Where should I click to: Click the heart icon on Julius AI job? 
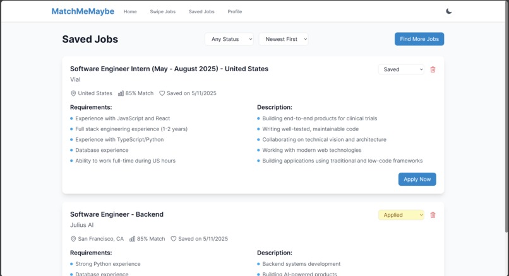pyautogui.click(x=173, y=239)
